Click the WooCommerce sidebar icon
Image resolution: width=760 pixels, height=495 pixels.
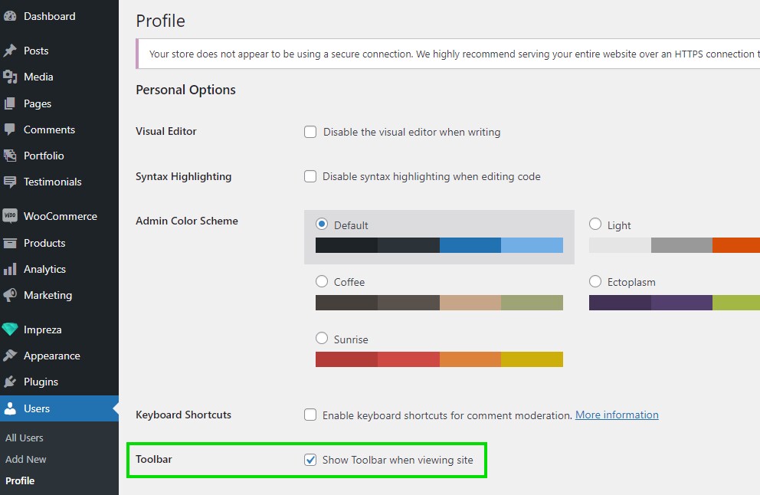tap(11, 216)
